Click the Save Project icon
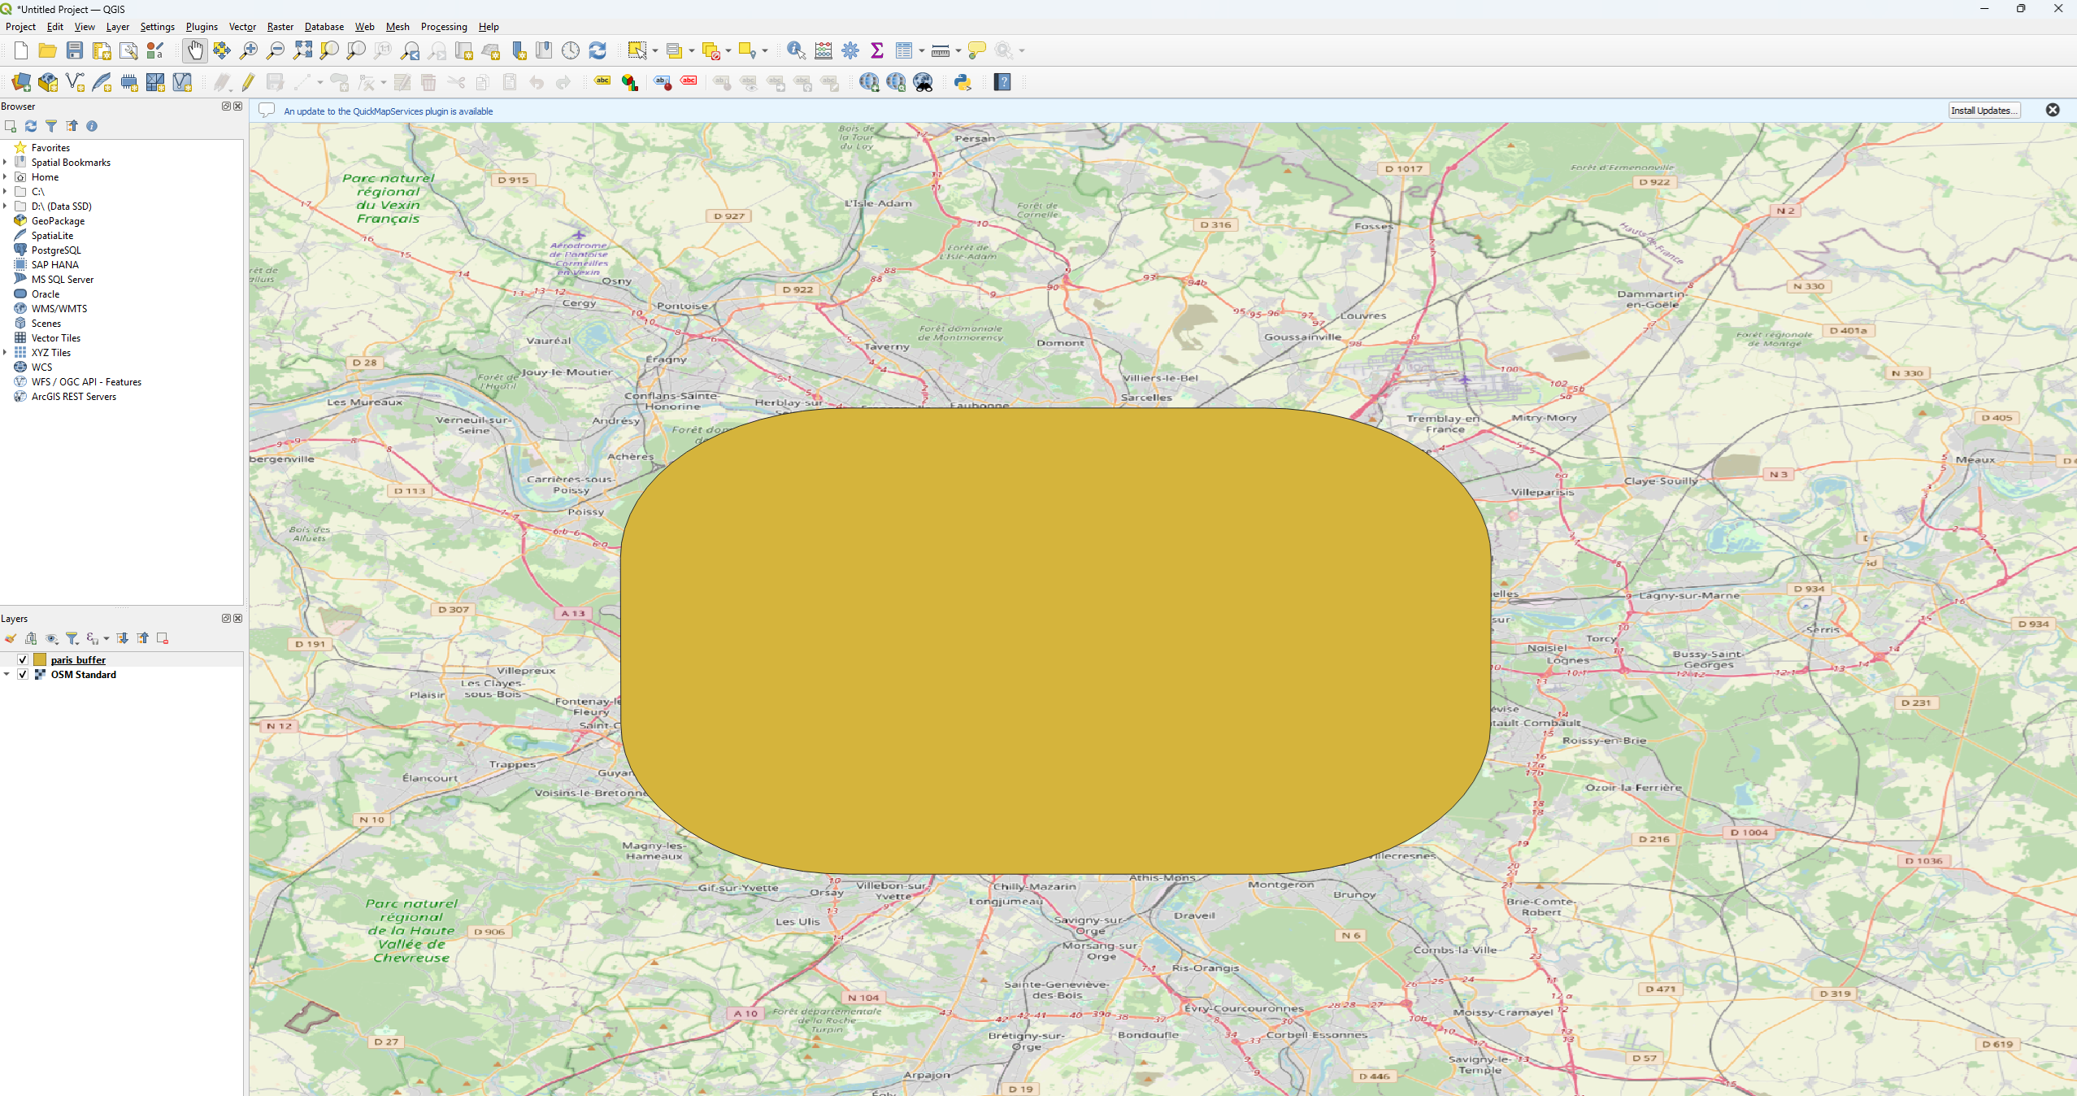 pyautogui.click(x=75, y=50)
